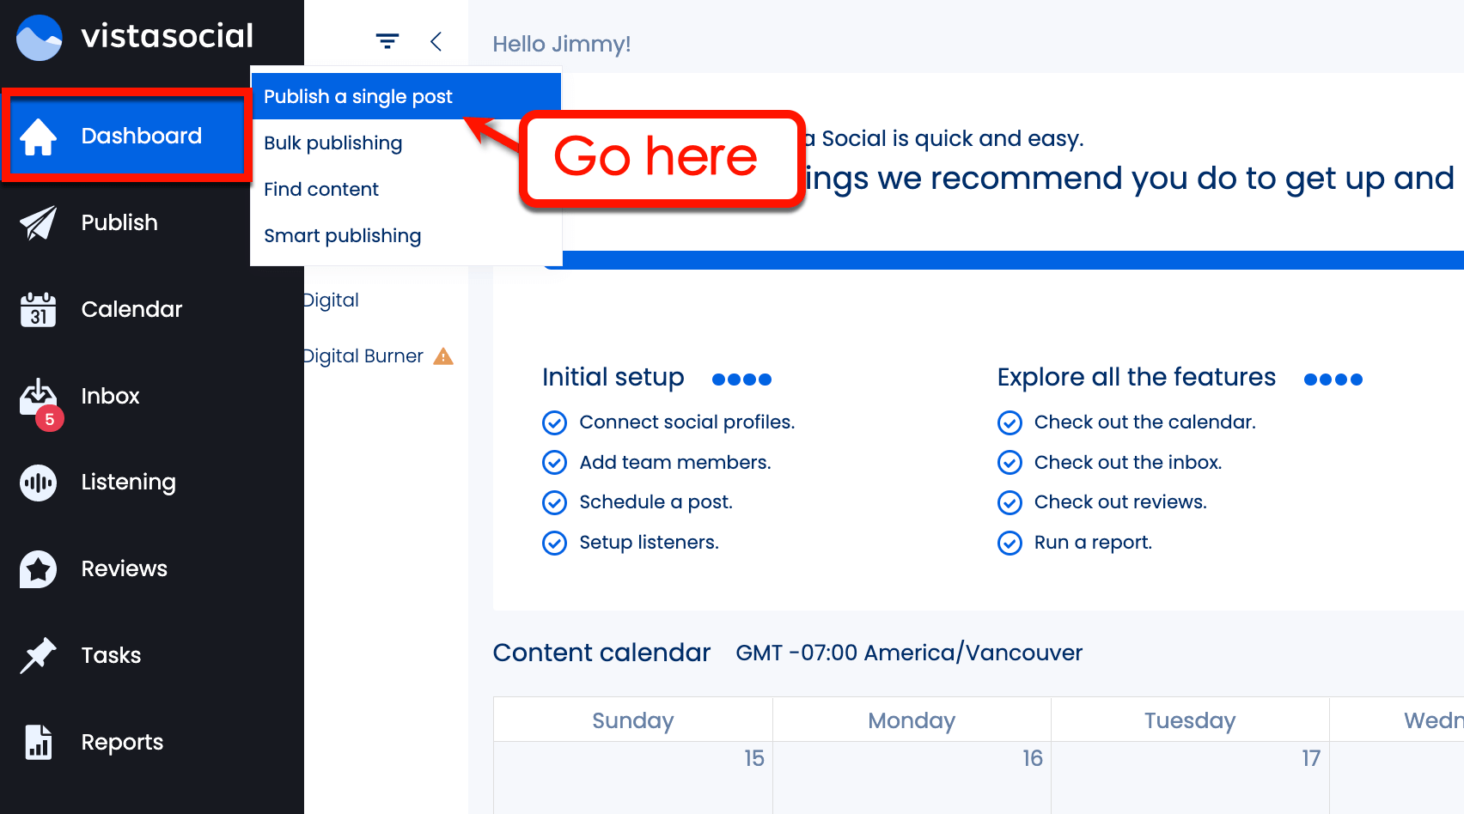The image size is (1464, 814).
Task: Select Bulk publishing from the menu
Action: [x=332, y=143]
